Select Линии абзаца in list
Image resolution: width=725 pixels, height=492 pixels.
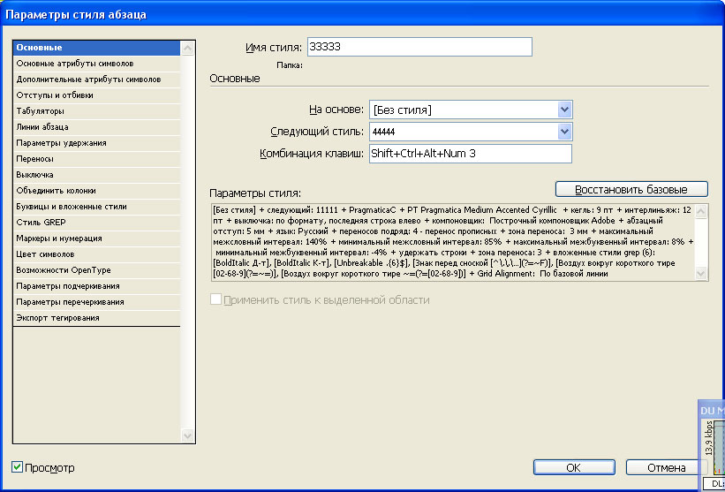click(96, 127)
